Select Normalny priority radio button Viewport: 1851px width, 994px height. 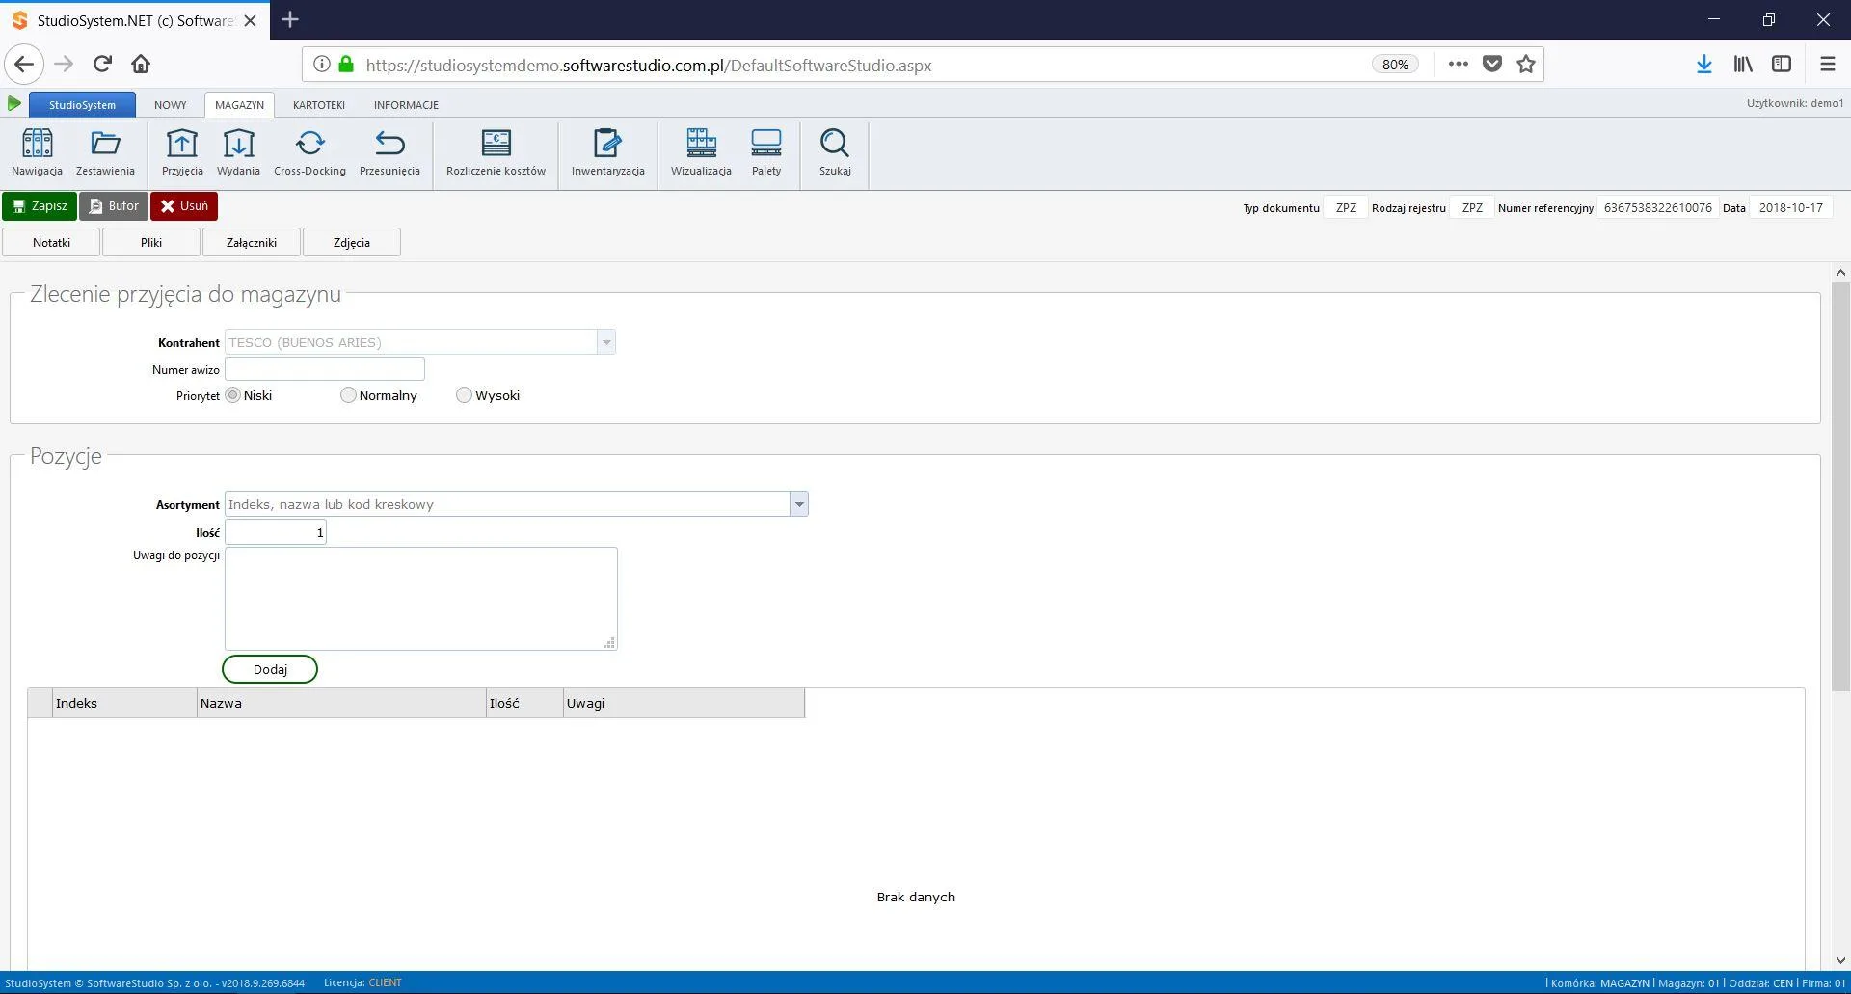pyautogui.click(x=348, y=395)
